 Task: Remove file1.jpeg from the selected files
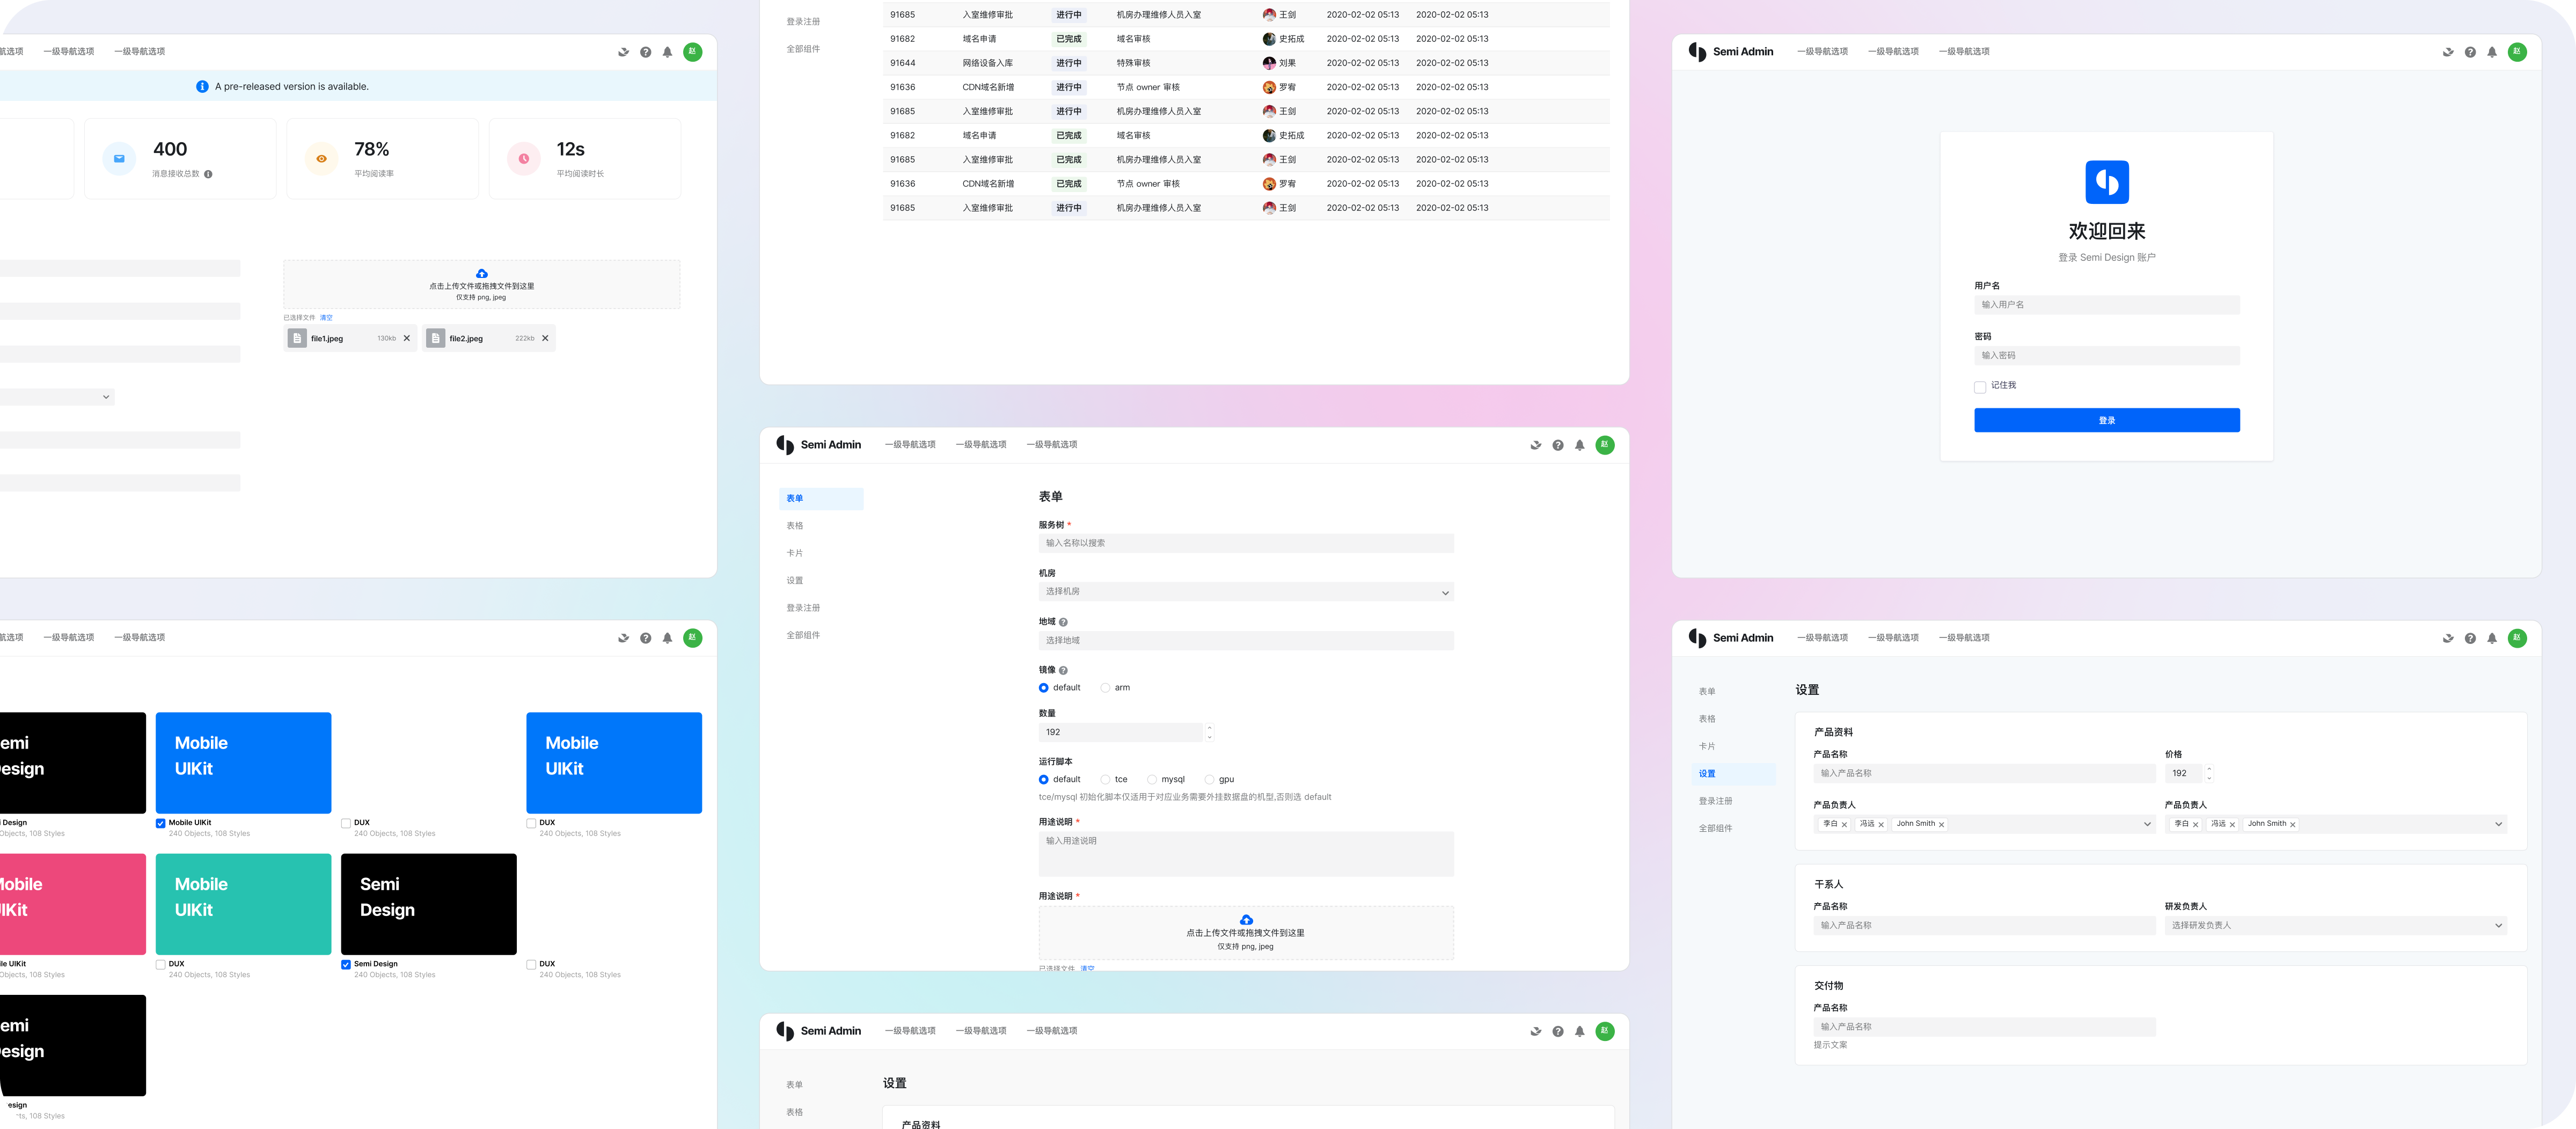407,339
